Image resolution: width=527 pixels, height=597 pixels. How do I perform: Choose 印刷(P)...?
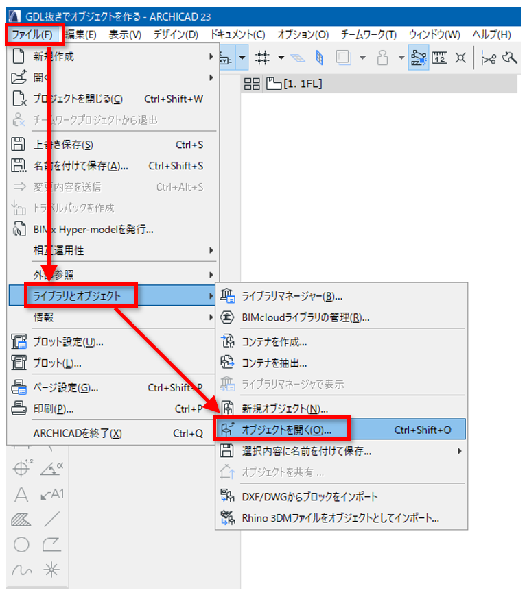[x=113, y=409]
